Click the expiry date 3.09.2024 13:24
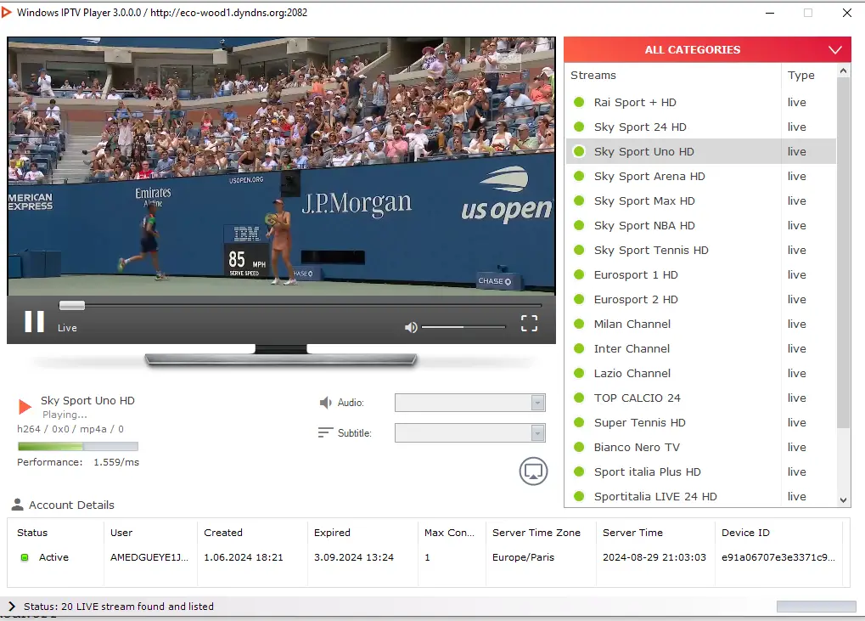 [354, 557]
